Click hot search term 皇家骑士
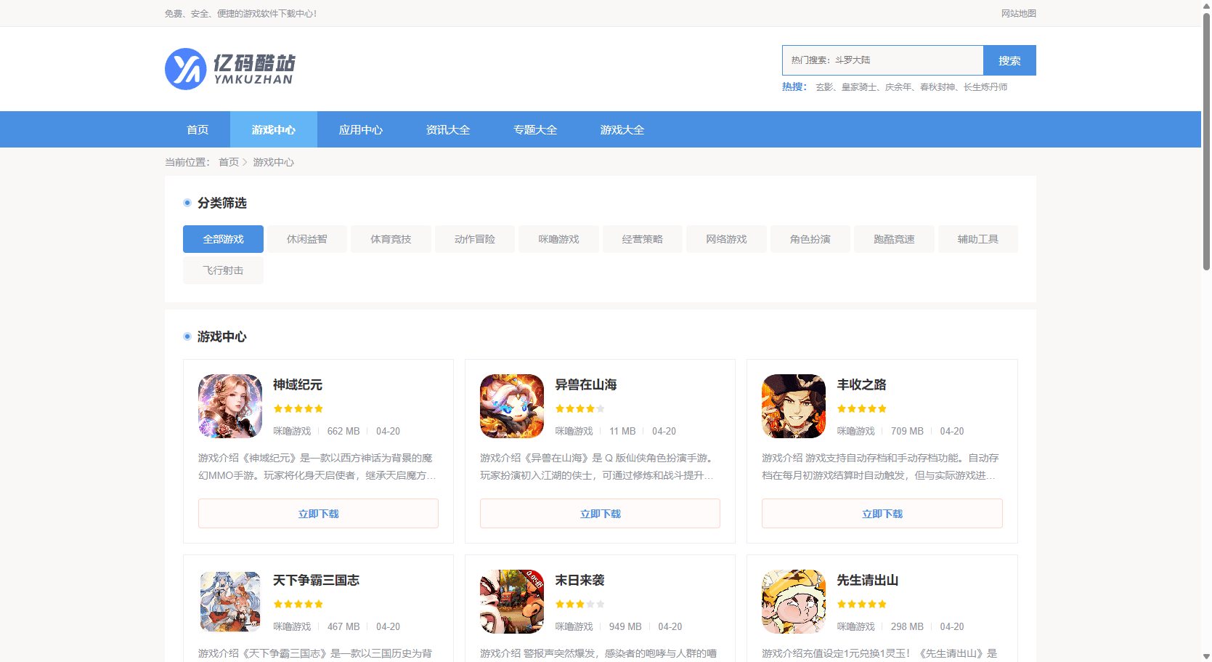1212x662 pixels. click(x=859, y=86)
